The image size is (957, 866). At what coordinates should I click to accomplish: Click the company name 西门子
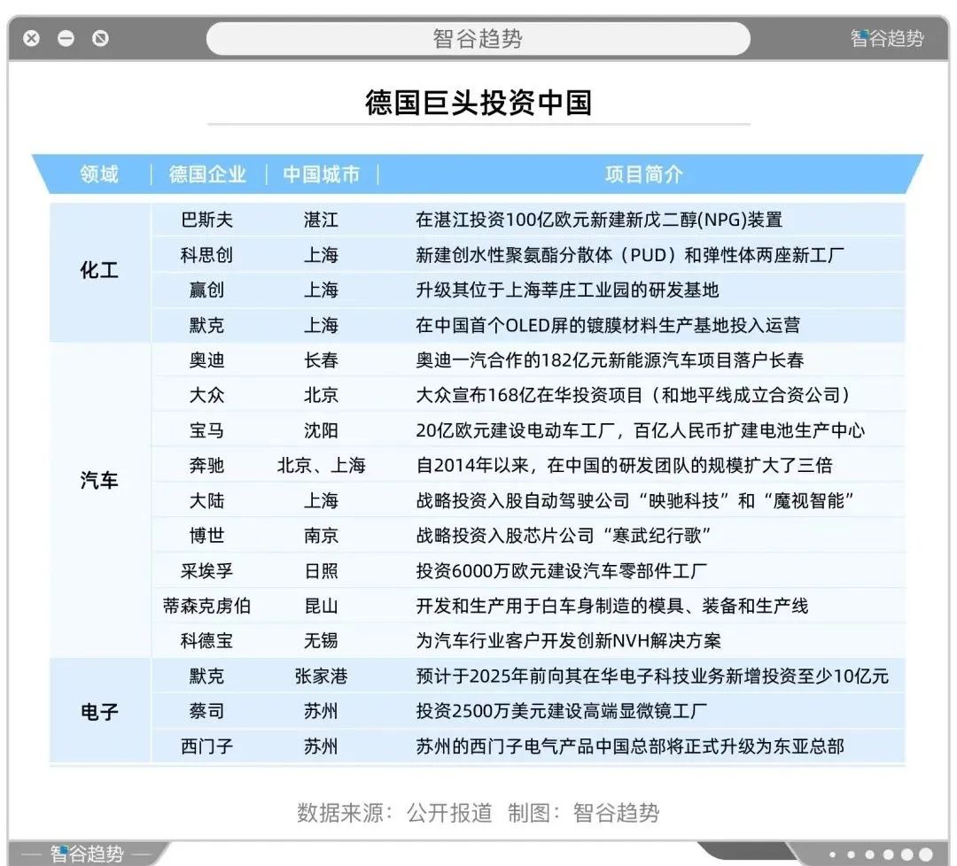(x=206, y=746)
